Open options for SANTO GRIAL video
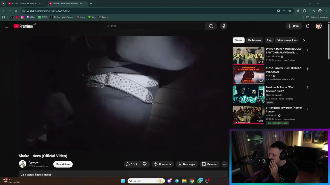The height and width of the screenshot is (185, 330). coord(307,49)
